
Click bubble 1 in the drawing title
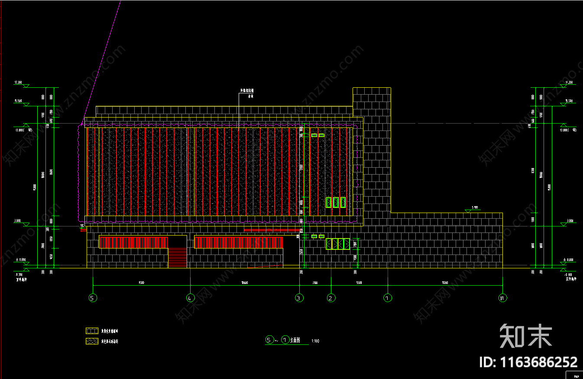[x=285, y=340]
